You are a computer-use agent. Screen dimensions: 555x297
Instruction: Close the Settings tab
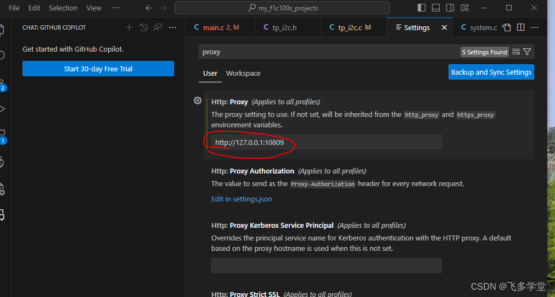coord(444,27)
